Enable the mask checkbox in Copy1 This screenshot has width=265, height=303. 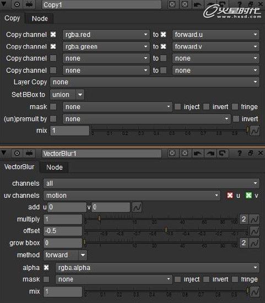(x=53, y=107)
